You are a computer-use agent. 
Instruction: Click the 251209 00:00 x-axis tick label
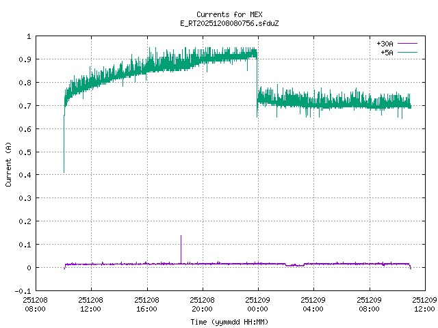[x=257, y=303]
